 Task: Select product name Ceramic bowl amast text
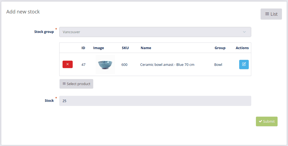157,65
